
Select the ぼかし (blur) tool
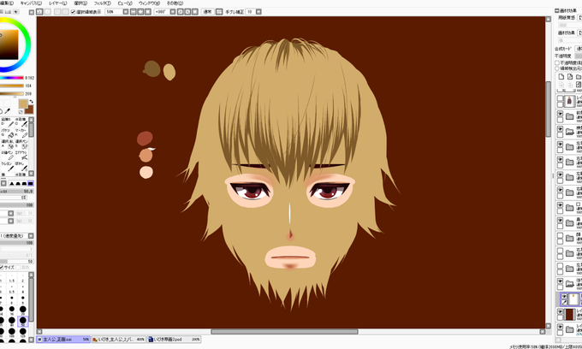click(x=21, y=166)
